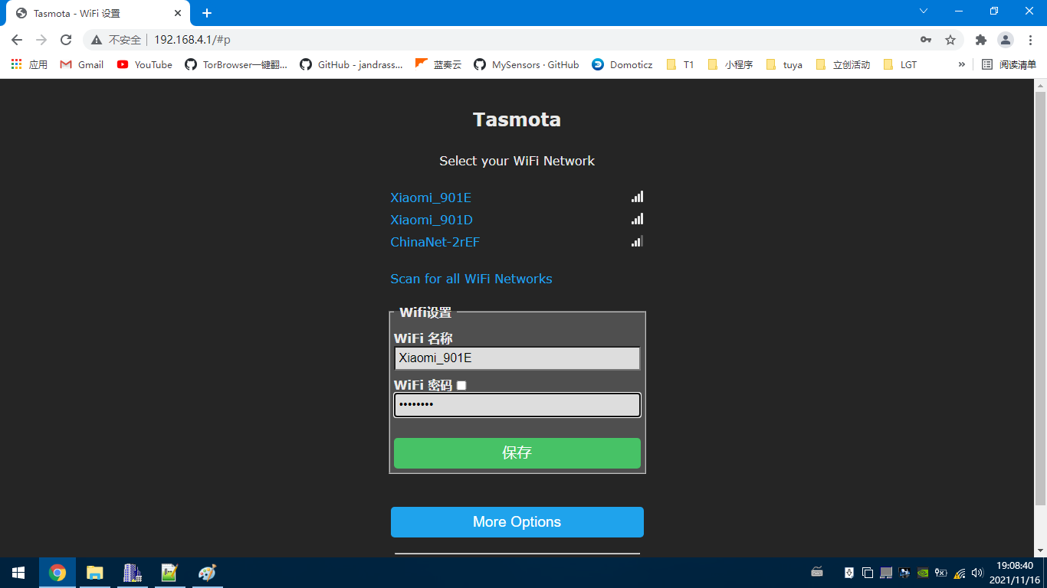The height and width of the screenshot is (588, 1047).
Task: Open LGT bookmark folder
Action: [900, 64]
